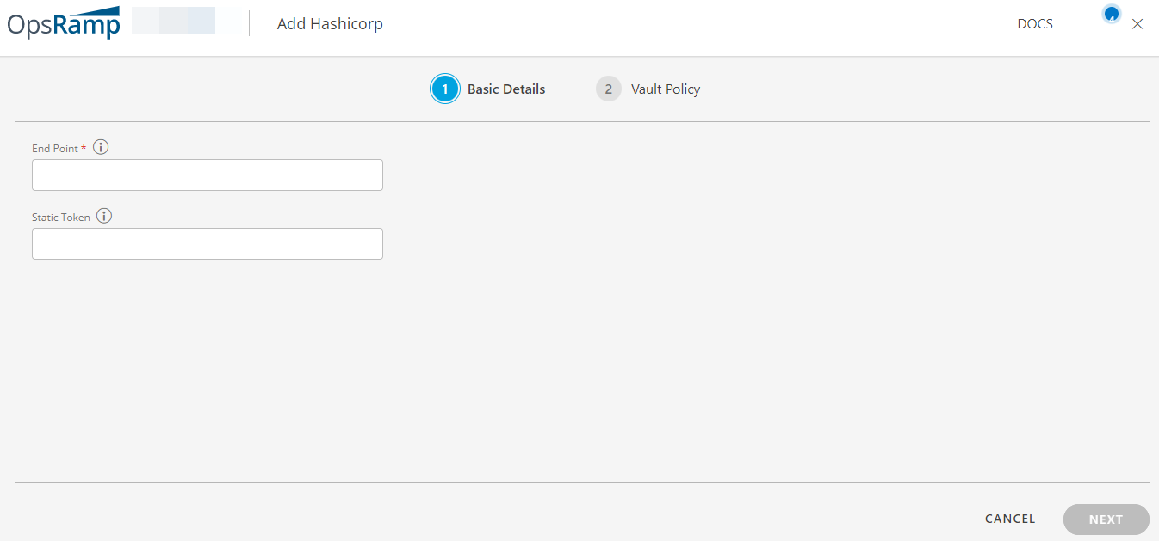Click the End Point label
This screenshot has height=541, width=1159.
tap(55, 148)
